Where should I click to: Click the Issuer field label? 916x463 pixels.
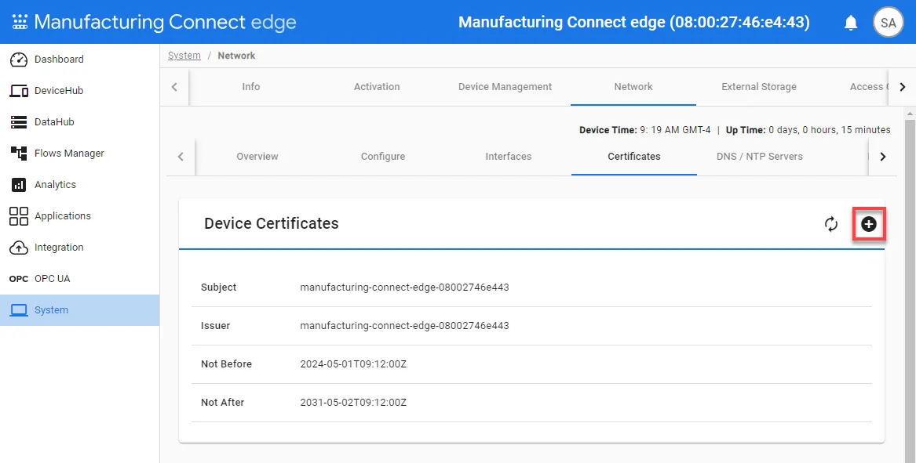[215, 326]
